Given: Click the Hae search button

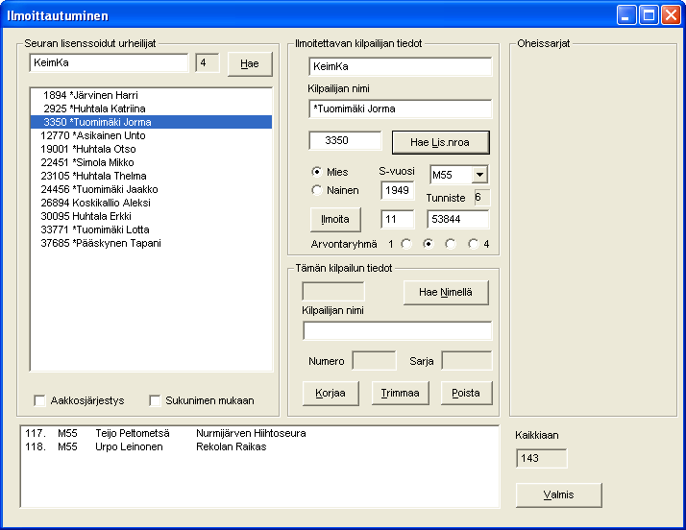Looking at the screenshot, I should pos(250,63).
